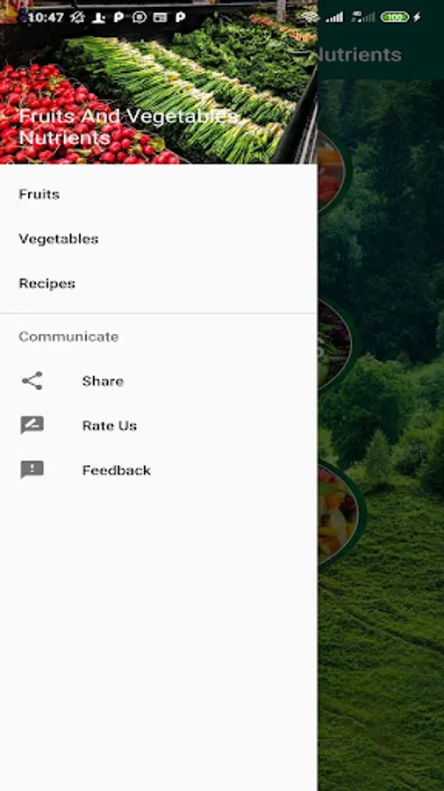Screen dimensions: 444x791
Task: Tap the Nutrients title in app bar
Action: coord(360,54)
